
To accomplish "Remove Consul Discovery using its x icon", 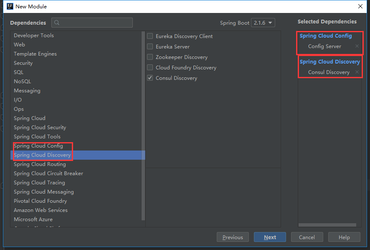I will click(357, 72).
